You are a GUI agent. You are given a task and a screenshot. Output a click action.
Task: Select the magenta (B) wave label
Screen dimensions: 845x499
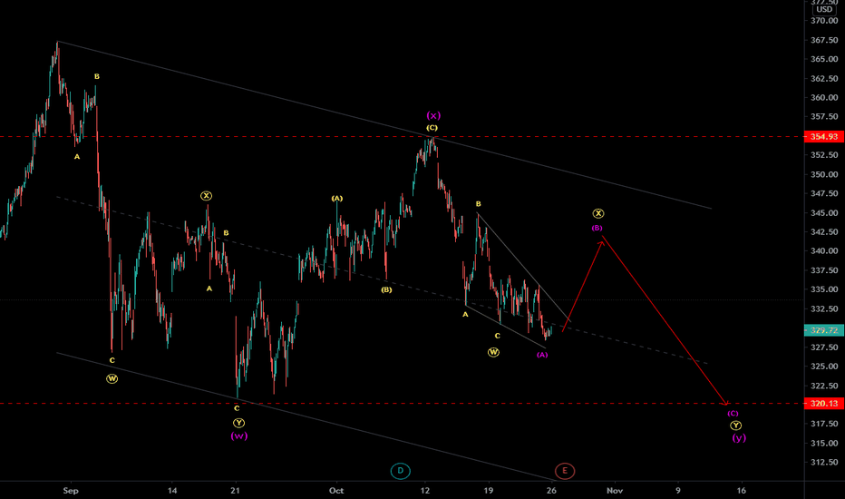pos(597,229)
